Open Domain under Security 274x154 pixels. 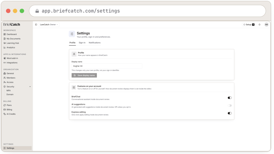point(10,94)
